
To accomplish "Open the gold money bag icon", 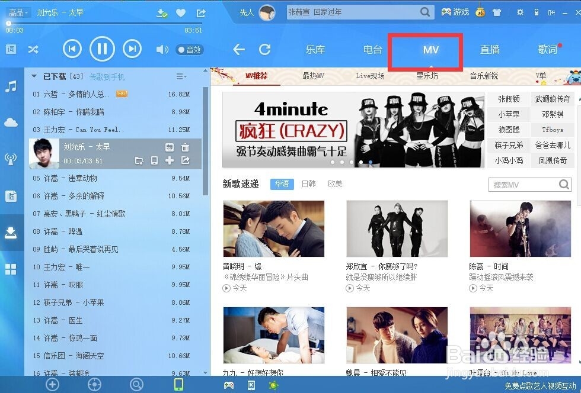I will (x=481, y=12).
